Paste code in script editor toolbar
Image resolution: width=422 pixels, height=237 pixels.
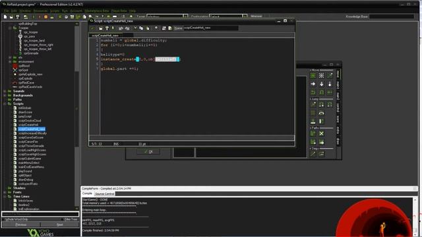click(x=148, y=28)
